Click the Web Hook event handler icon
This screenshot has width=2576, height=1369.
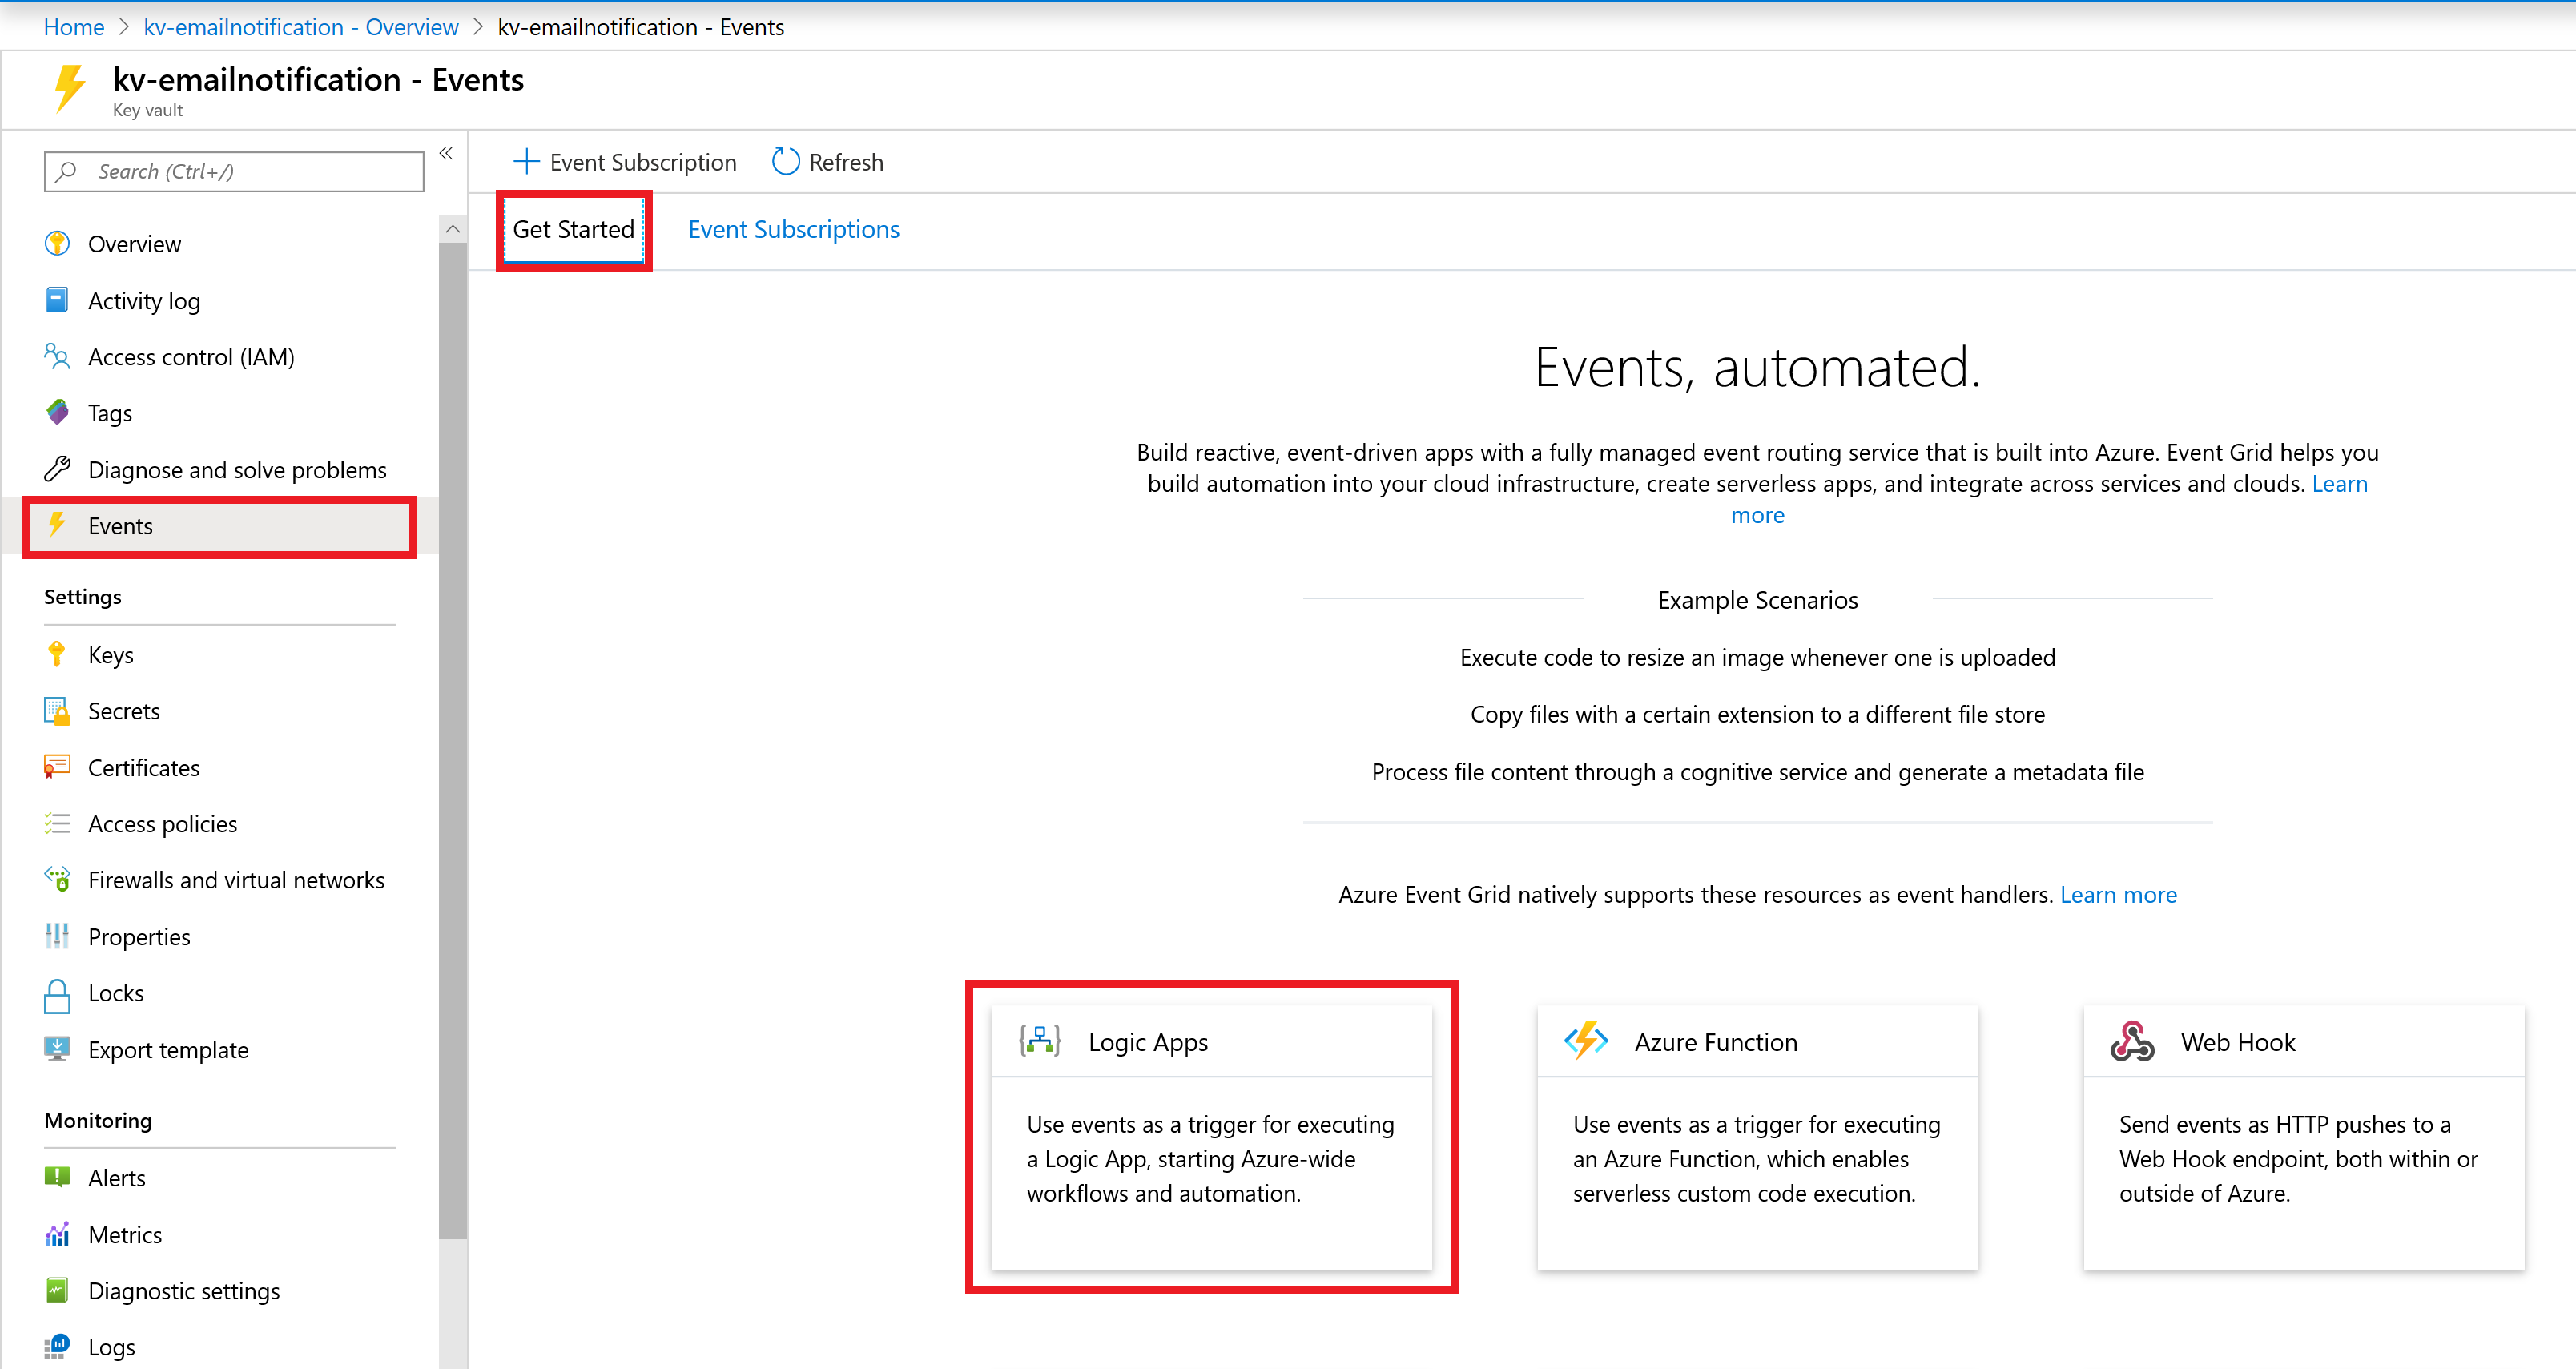point(2133,1041)
